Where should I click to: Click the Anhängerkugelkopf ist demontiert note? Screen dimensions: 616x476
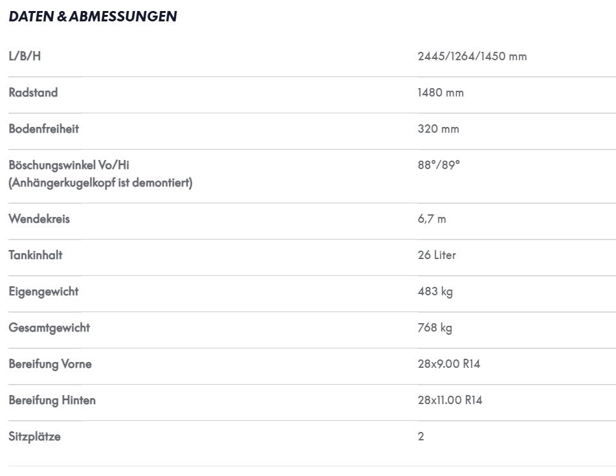(x=100, y=183)
